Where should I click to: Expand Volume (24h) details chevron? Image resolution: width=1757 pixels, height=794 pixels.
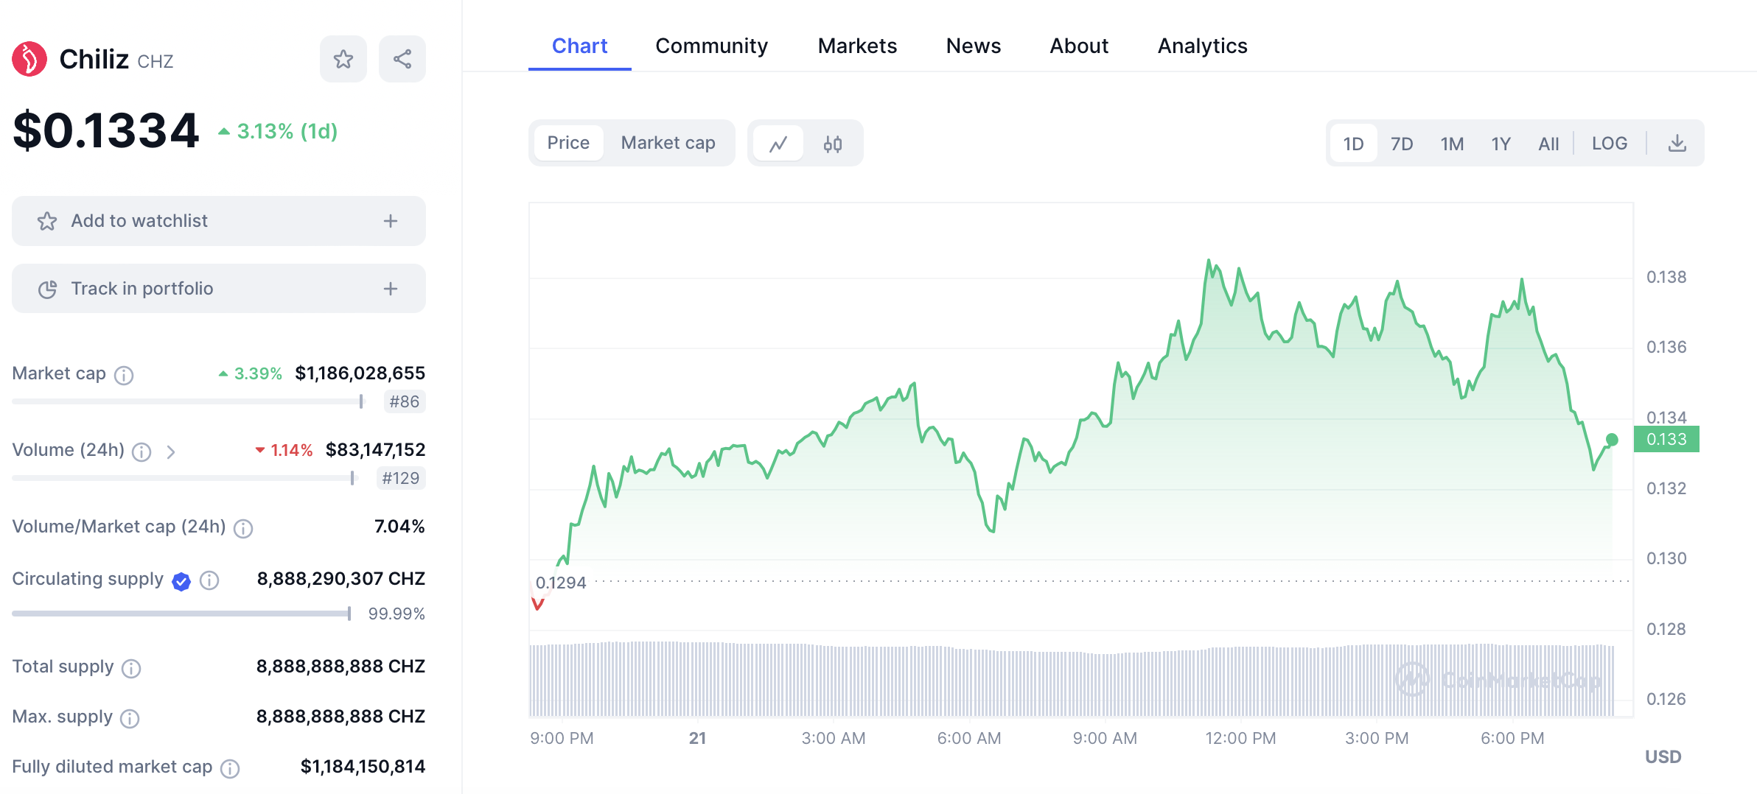click(171, 452)
